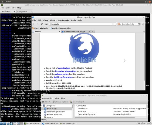Collapse the Computer group in details pane
The image size is (152, 125).
pos(75,106)
